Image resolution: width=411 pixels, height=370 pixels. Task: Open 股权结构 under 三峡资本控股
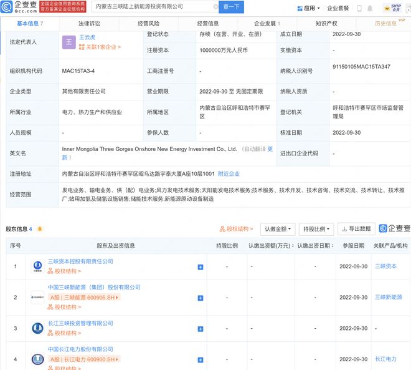pos(64,271)
